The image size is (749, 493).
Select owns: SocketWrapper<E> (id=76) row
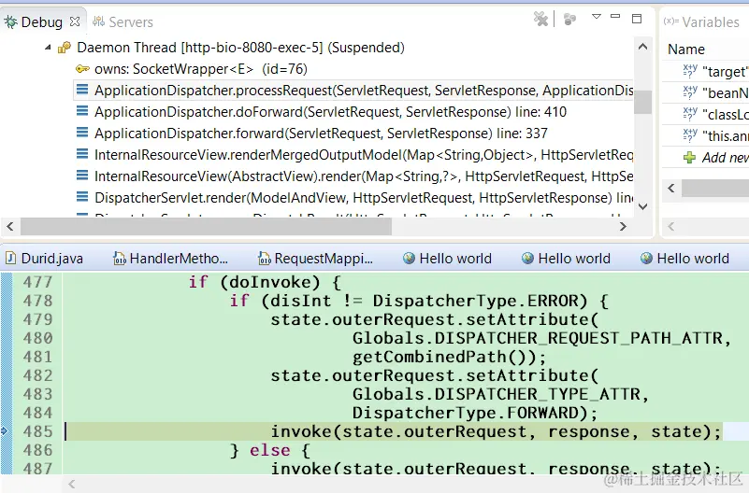(201, 69)
